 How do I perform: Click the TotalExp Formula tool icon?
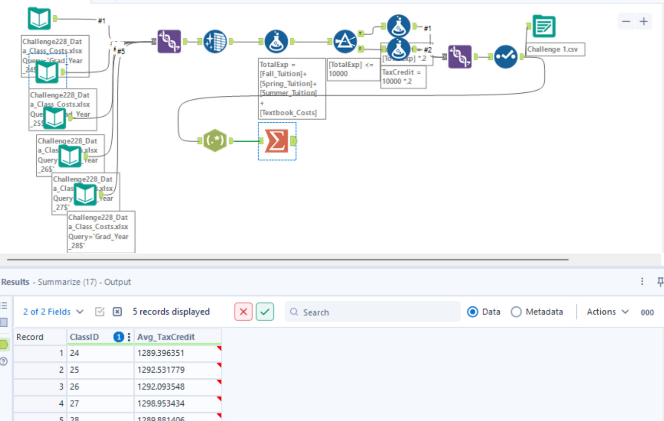click(276, 42)
